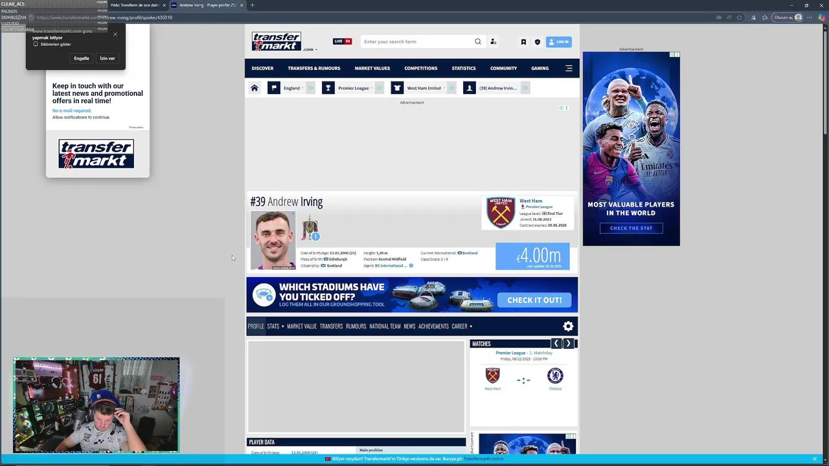Click the jersey West Ham breadcrumb icon
Screen dimensions: 829x466
pyautogui.click(x=397, y=88)
